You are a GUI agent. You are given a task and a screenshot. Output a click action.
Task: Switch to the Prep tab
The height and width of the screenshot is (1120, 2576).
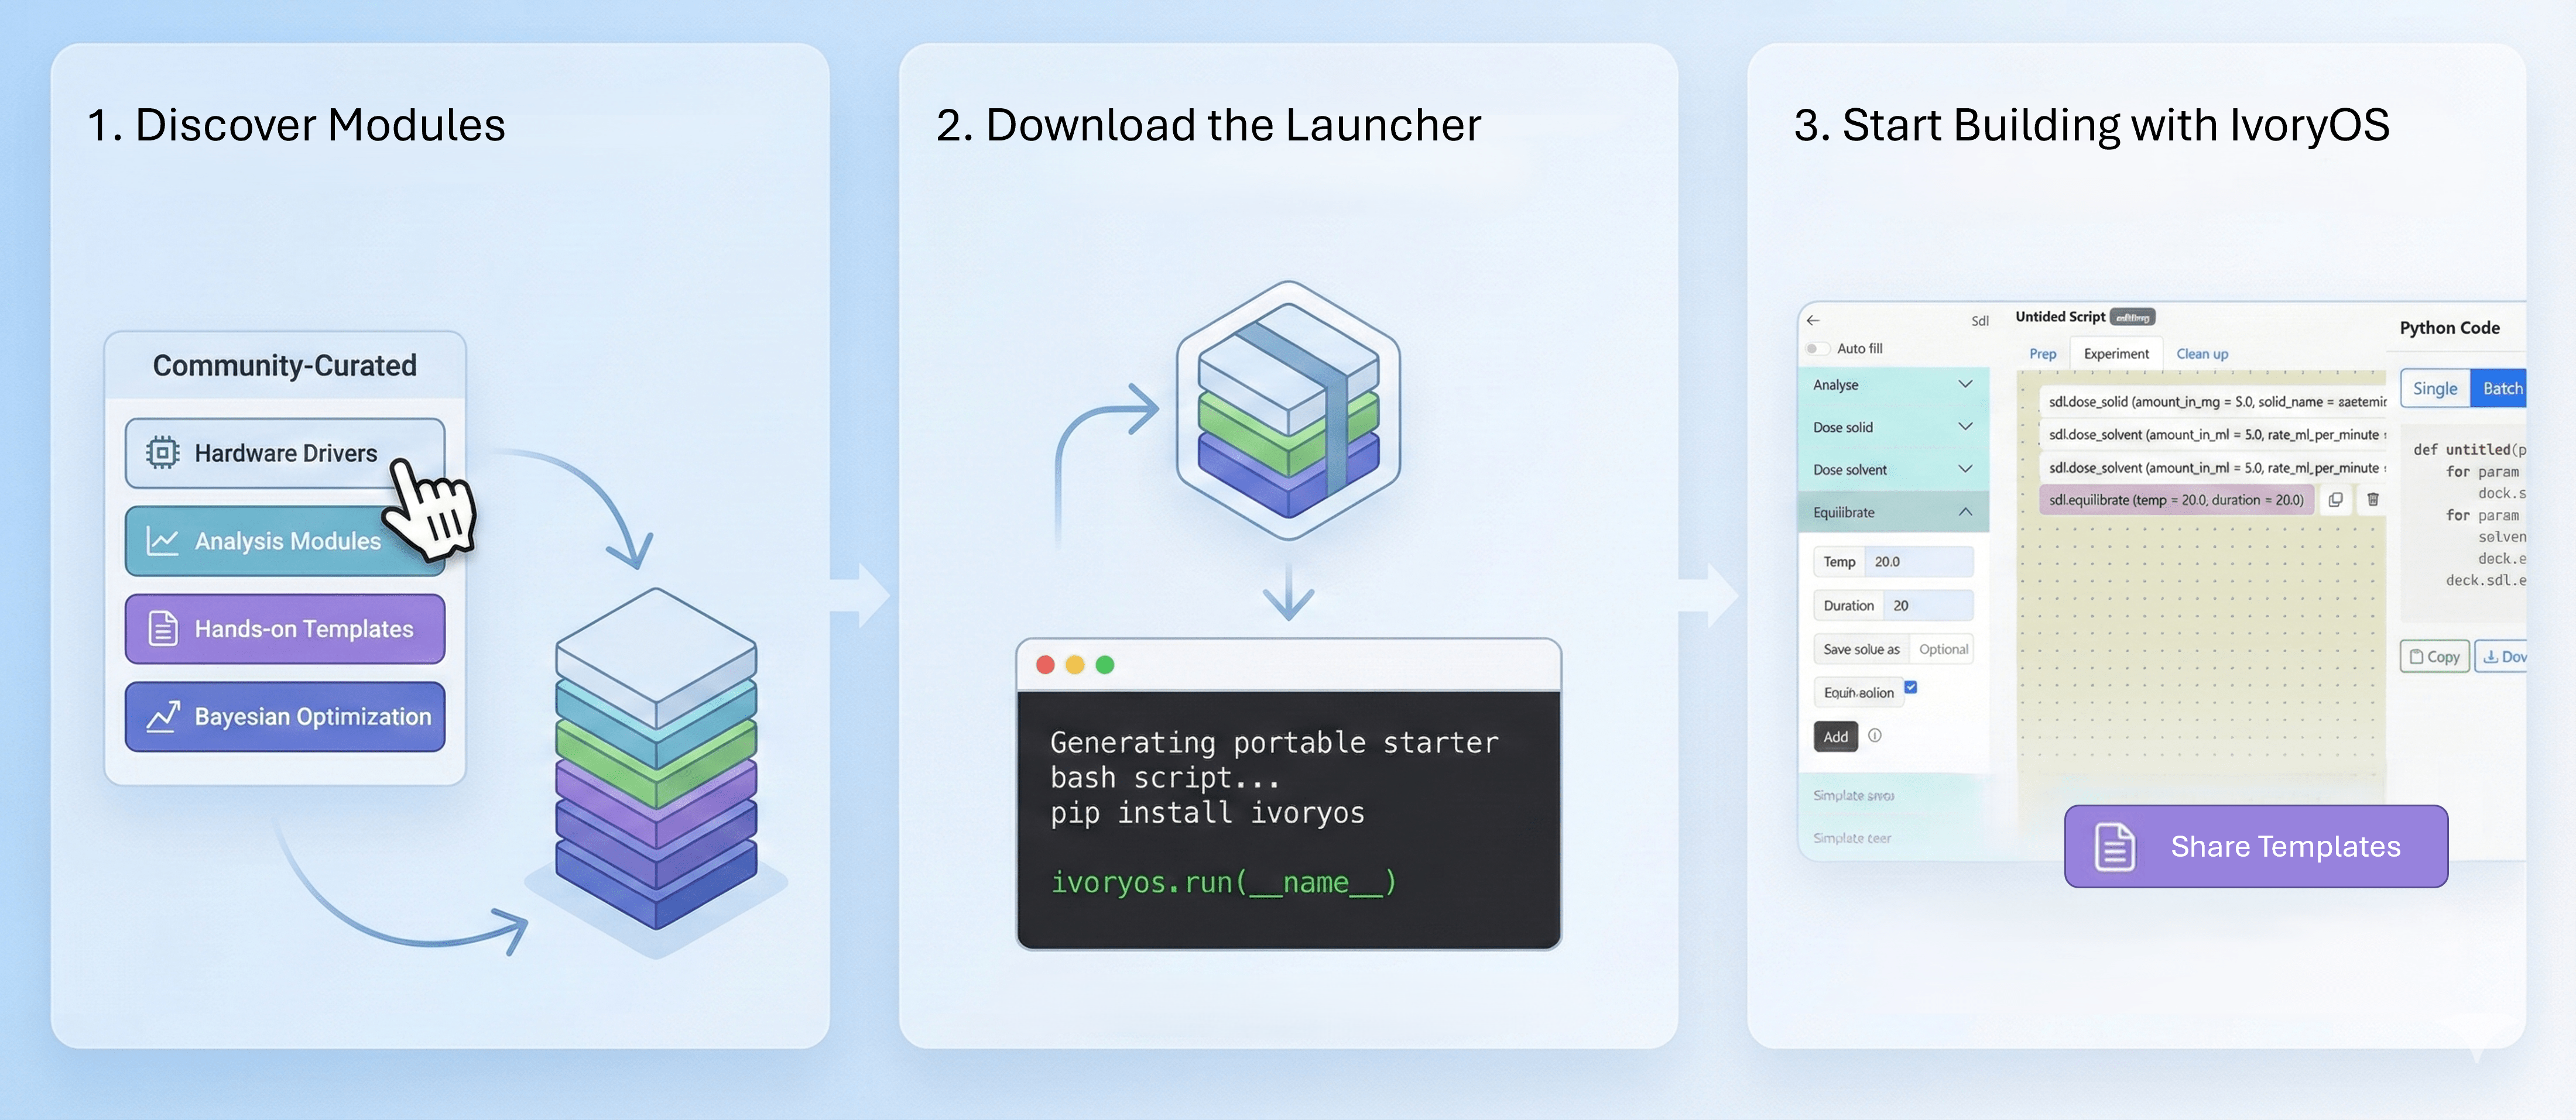tap(2042, 353)
